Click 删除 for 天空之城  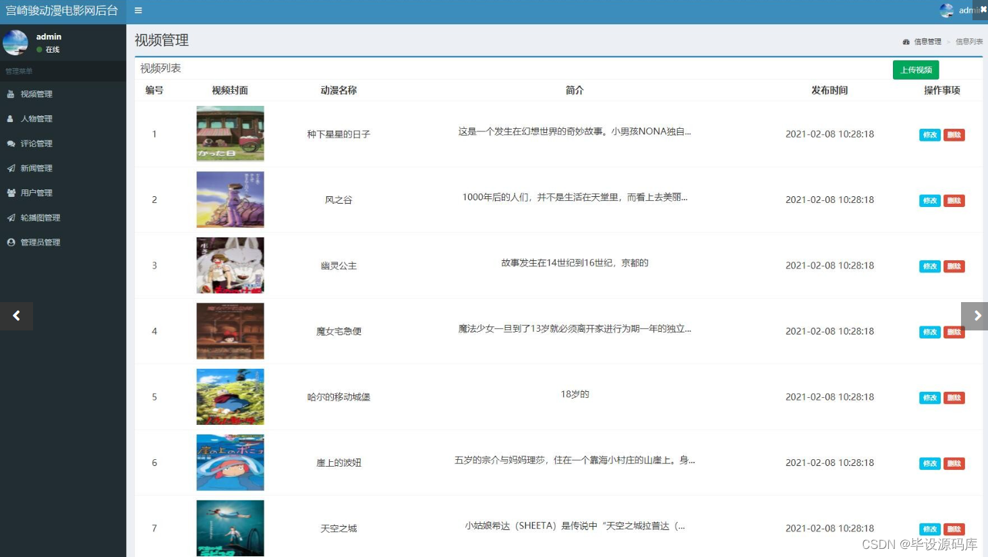pyautogui.click(x=954, y=529)
